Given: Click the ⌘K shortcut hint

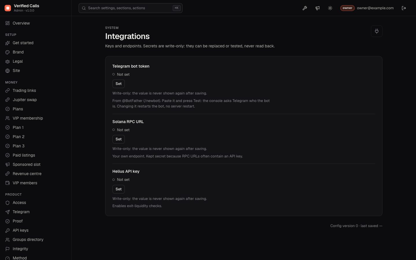Looking at the screenshot, I should (177, 8).
